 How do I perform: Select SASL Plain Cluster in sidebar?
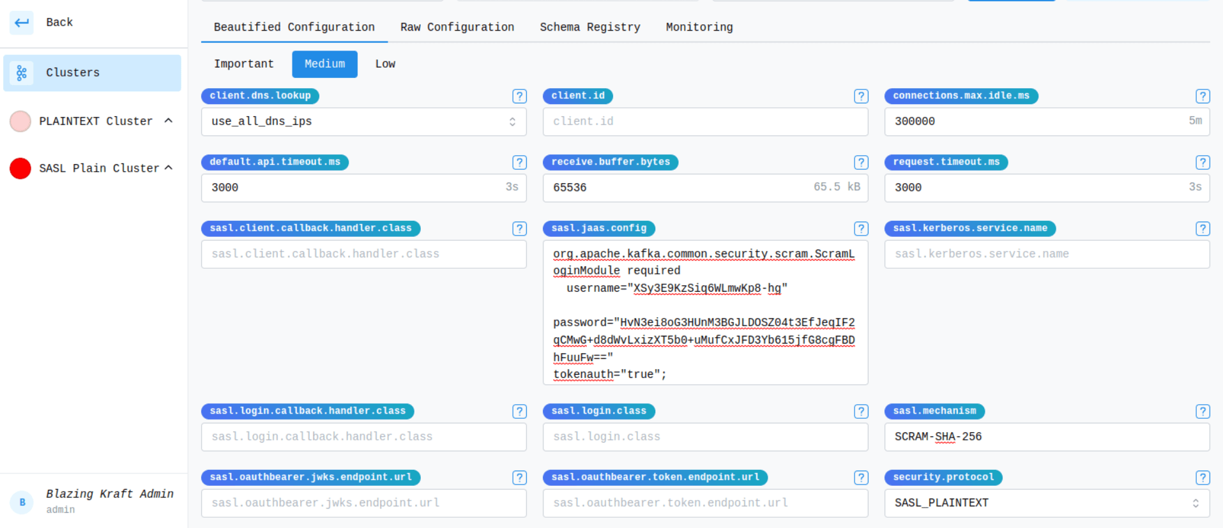pos(99,168)
